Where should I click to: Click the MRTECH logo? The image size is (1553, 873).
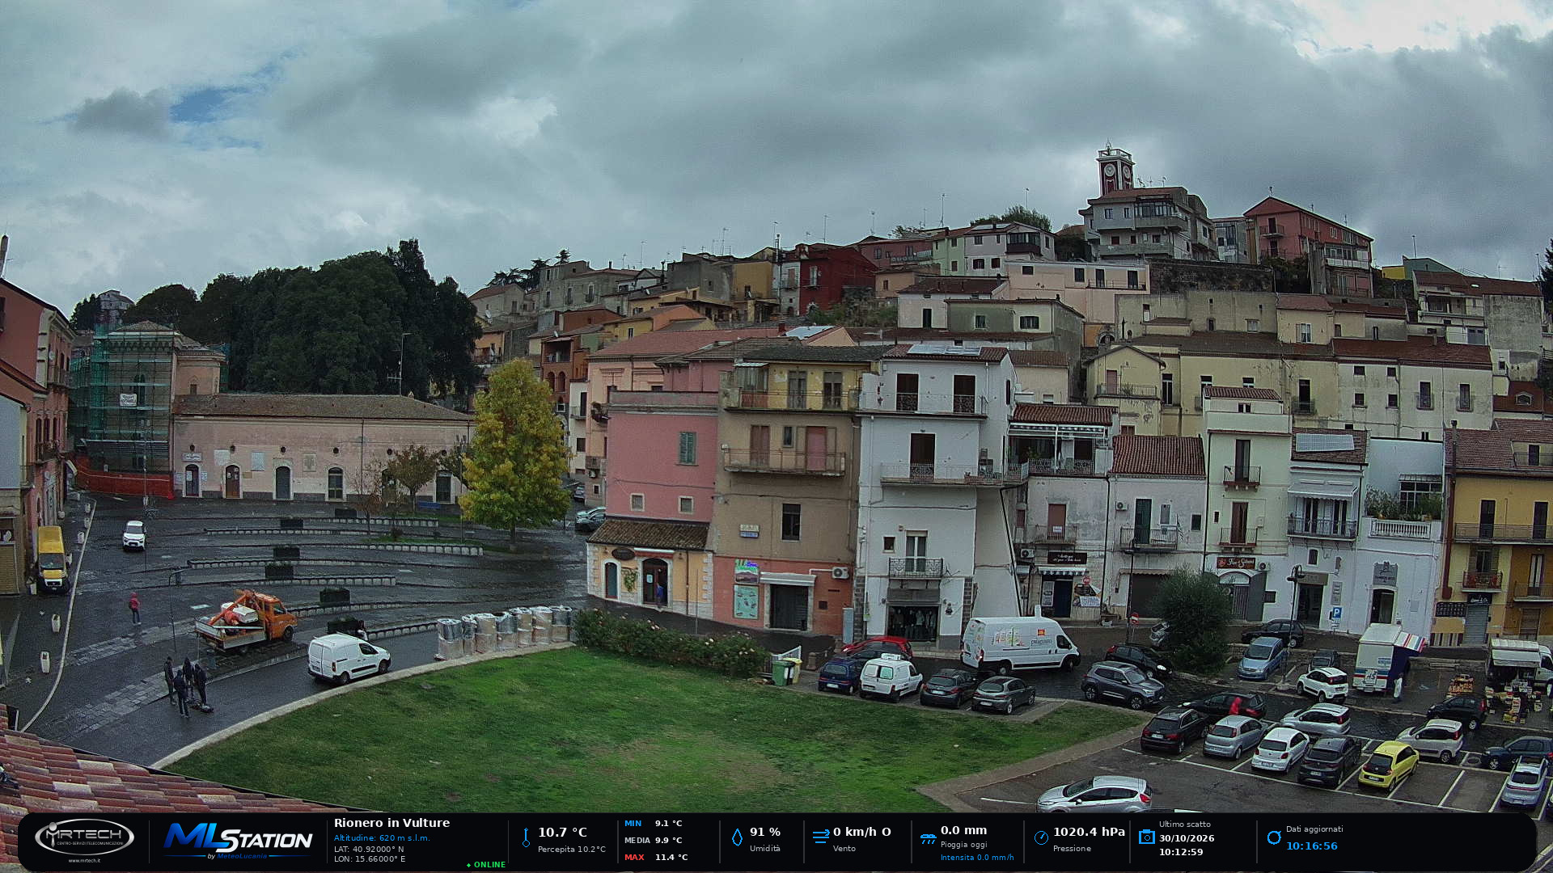(84, 837)
